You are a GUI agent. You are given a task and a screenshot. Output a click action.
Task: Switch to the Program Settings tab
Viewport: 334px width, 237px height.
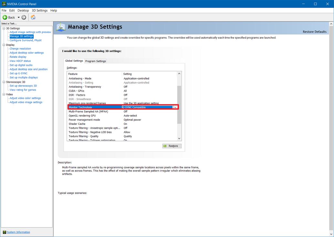95,61
